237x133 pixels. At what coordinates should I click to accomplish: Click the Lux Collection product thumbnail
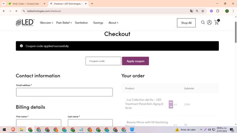[x=171, y=104]
